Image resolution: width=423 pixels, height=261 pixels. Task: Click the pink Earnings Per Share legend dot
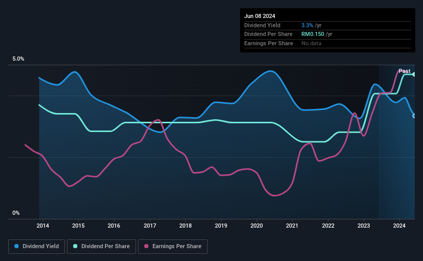(146, 246)
